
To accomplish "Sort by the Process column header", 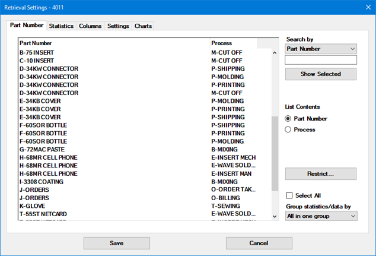I will click(234, 43).
